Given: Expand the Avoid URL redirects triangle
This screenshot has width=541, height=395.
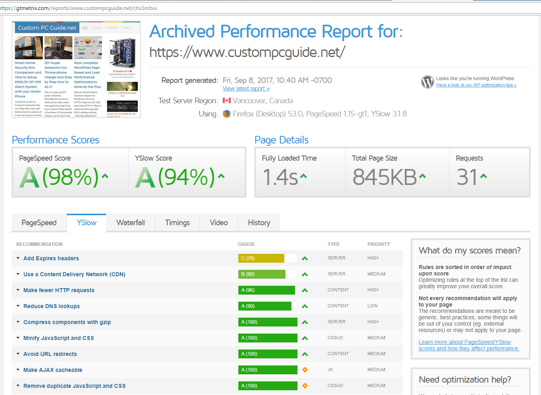Looking at the screenshot, I should (x=18, y=354).
